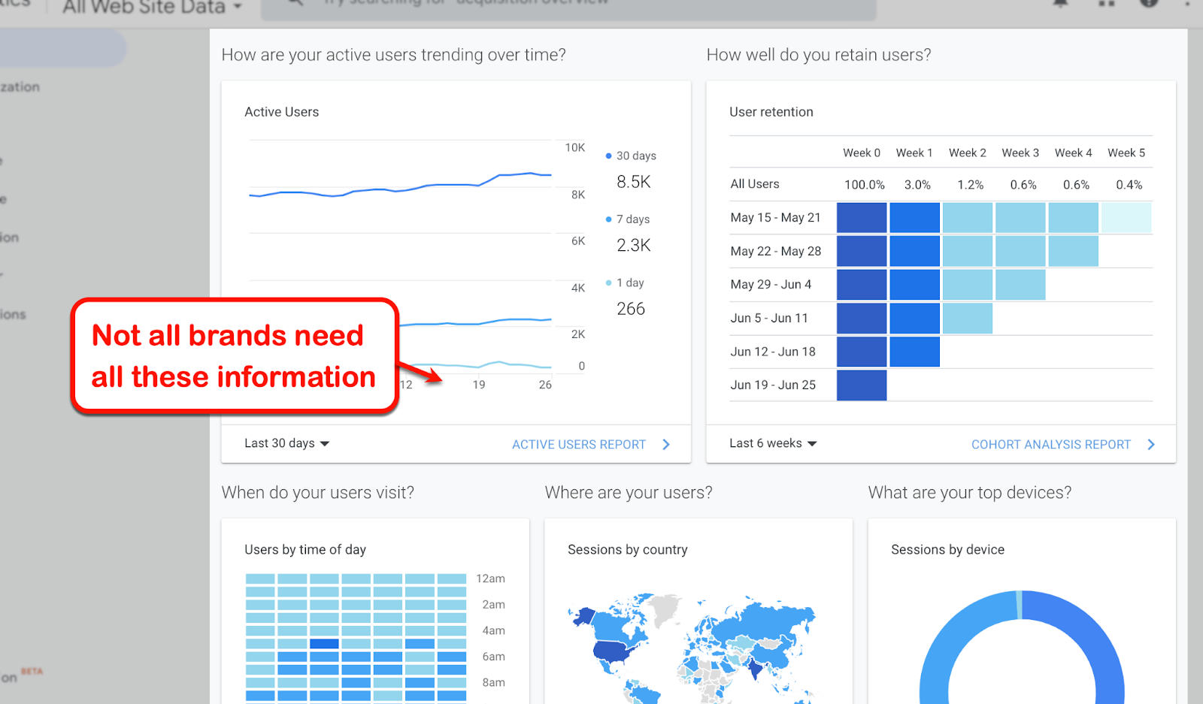Click the Week 1 column header
This screenshot has width=1203, height=704.
click(x=914, y=153)
